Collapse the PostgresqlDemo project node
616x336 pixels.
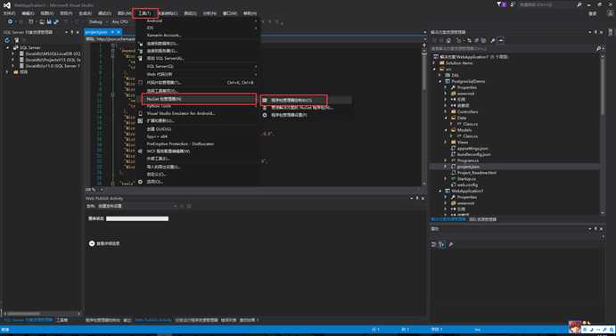coord(440,81)
